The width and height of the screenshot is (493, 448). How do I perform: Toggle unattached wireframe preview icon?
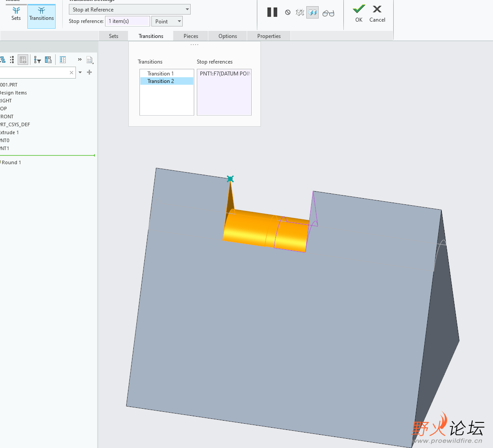300,12
